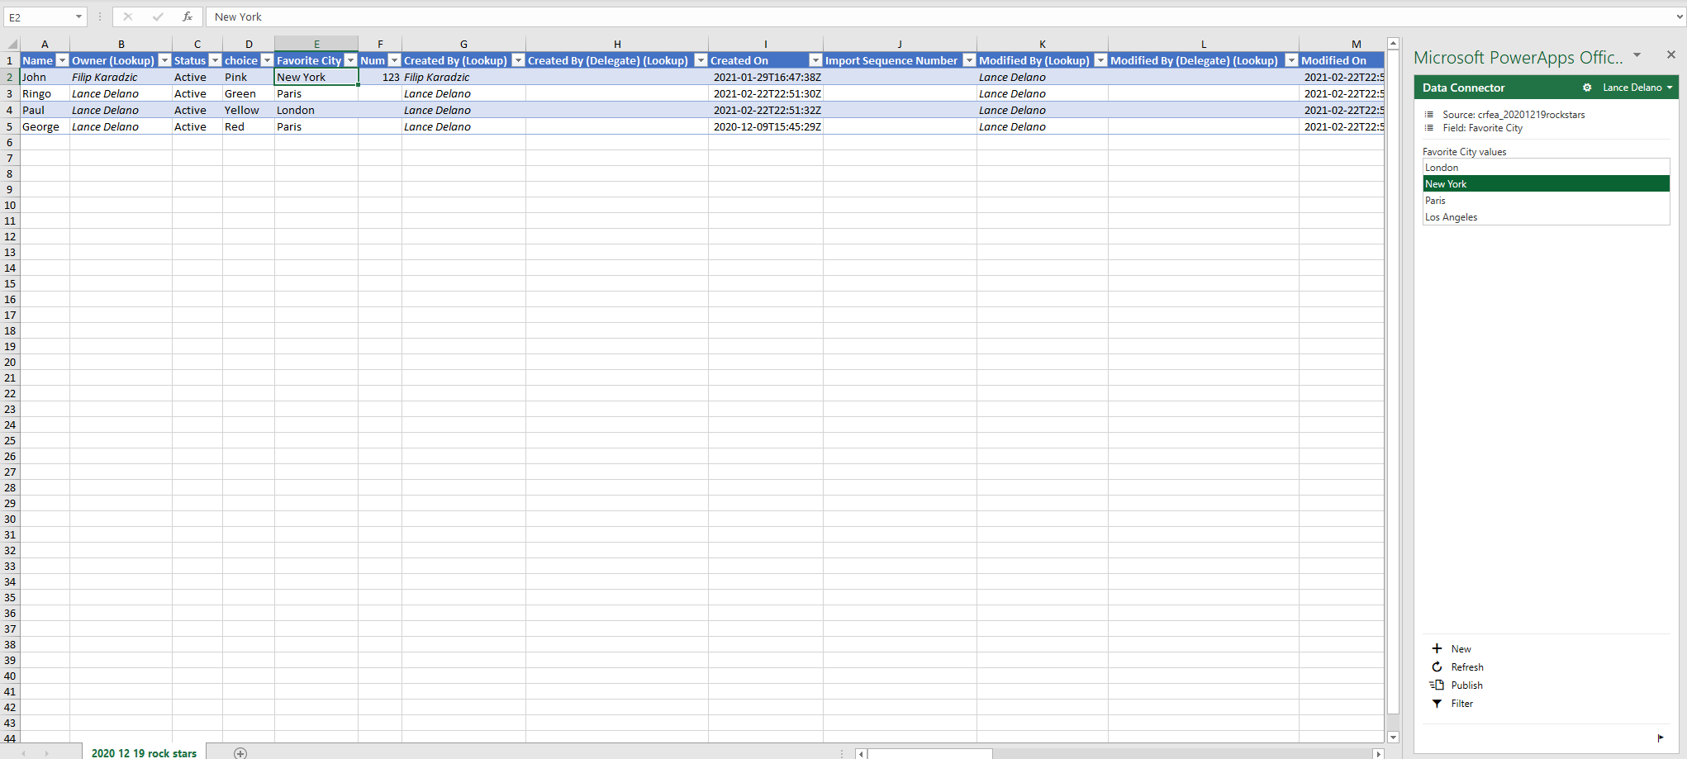The image size is (1687, 759).
Task: Open the settings gear in Data Connector header
Action: (x=1587, y=88)
